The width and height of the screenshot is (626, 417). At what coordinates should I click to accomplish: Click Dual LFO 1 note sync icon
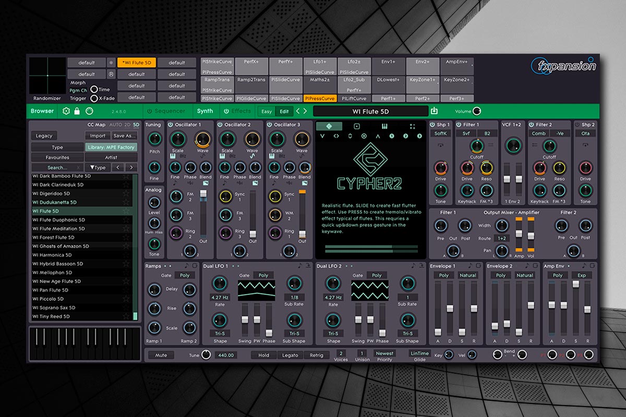[x=299, y=266]
